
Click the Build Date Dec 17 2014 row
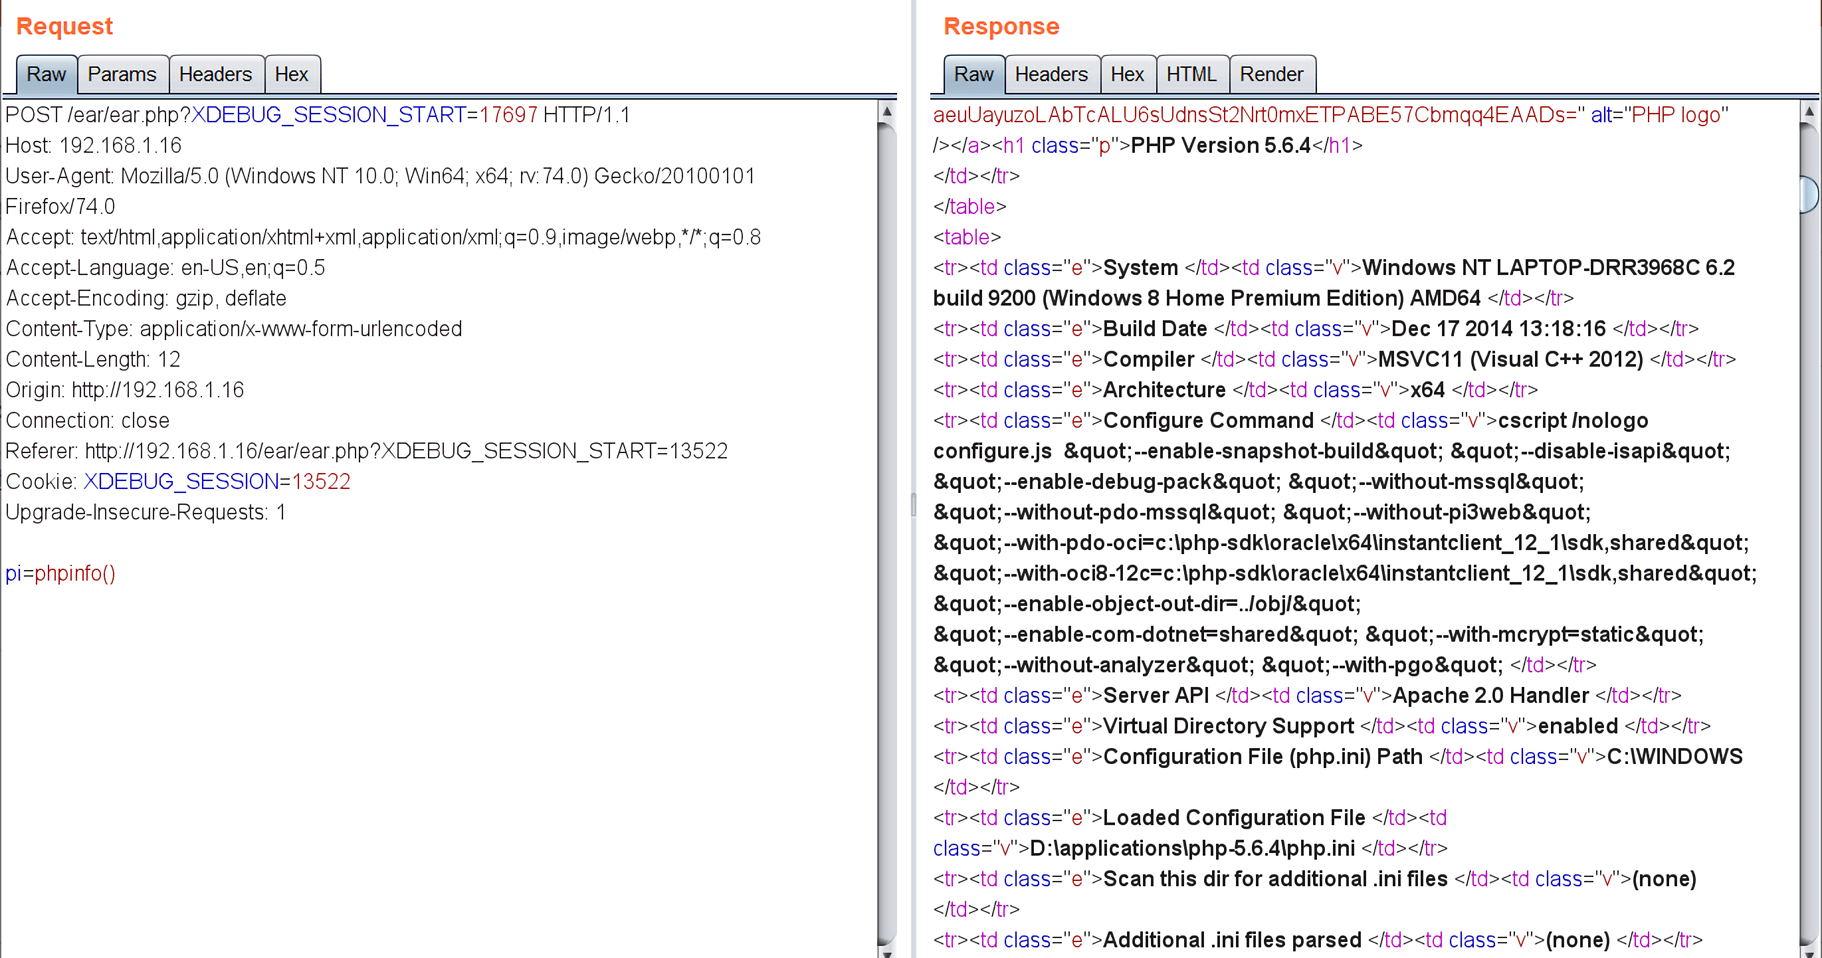(1316, 328)
